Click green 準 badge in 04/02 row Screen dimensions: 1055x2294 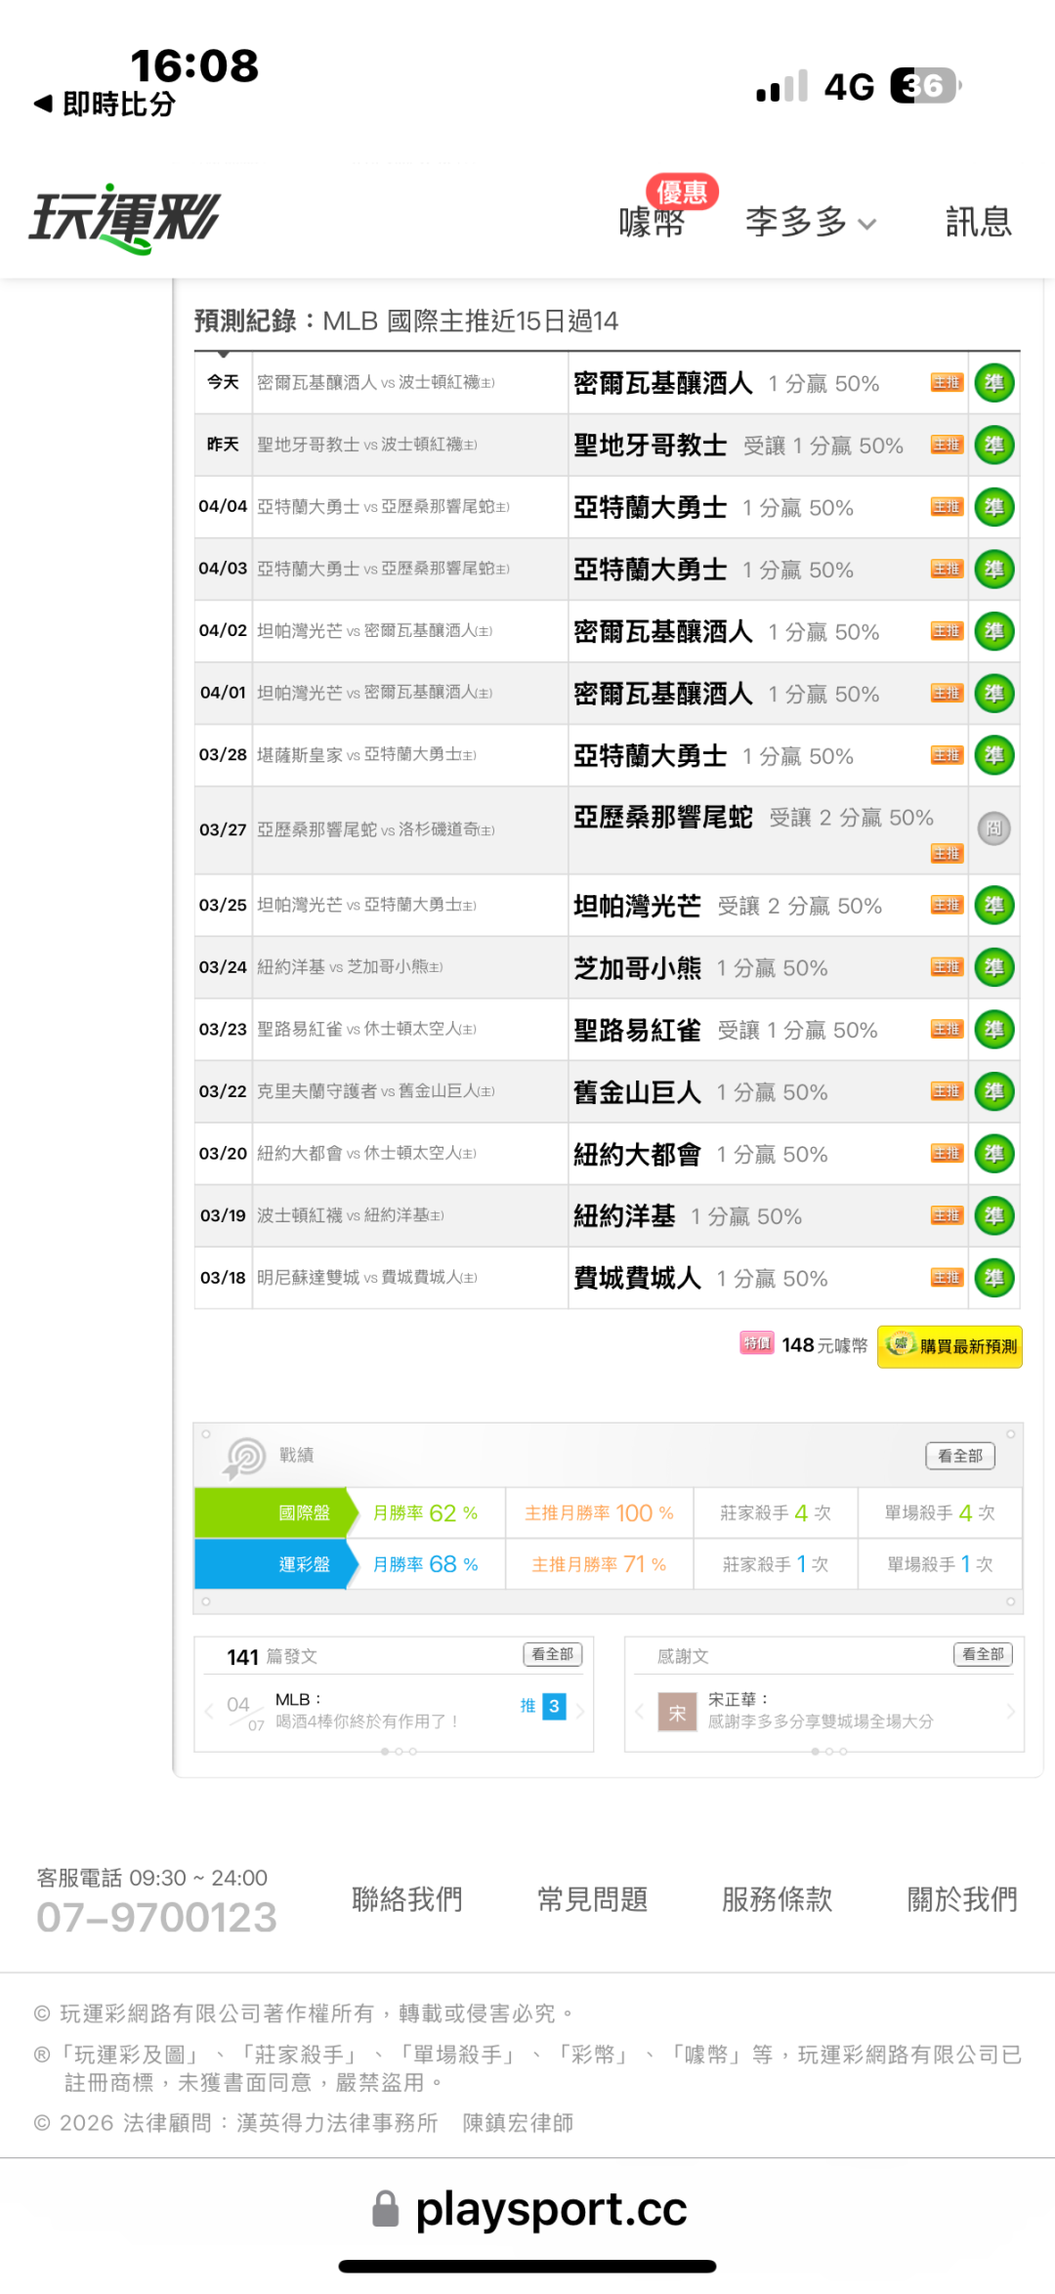pos(994,631)
